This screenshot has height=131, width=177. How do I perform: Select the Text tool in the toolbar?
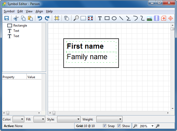[100, 18]
